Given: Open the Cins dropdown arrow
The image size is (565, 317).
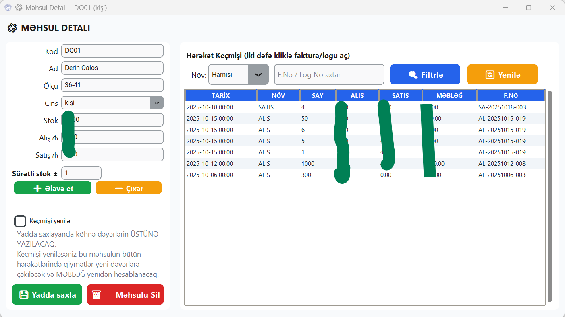Looking at the screenshot, I should pos(156,103).
